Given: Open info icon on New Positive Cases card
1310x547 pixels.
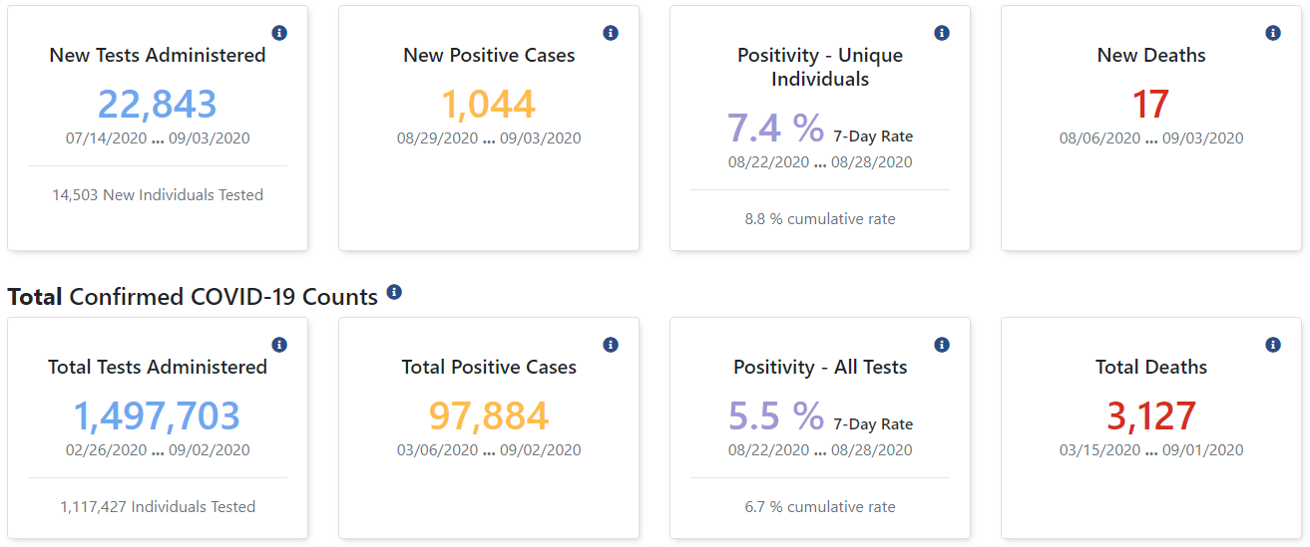Looking at the screenshot, I should [x=611, y=33].
